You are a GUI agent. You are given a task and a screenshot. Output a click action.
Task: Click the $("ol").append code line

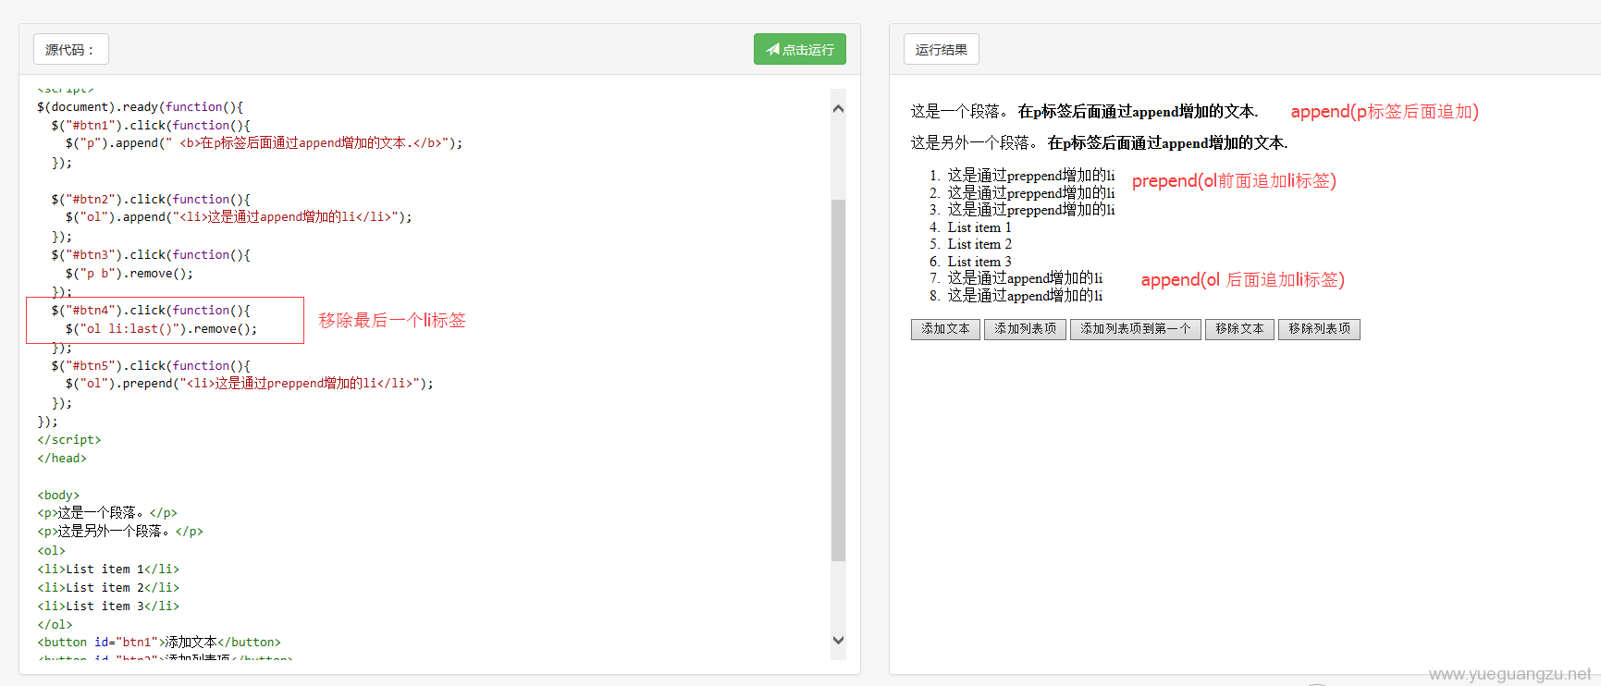point(239,216)
